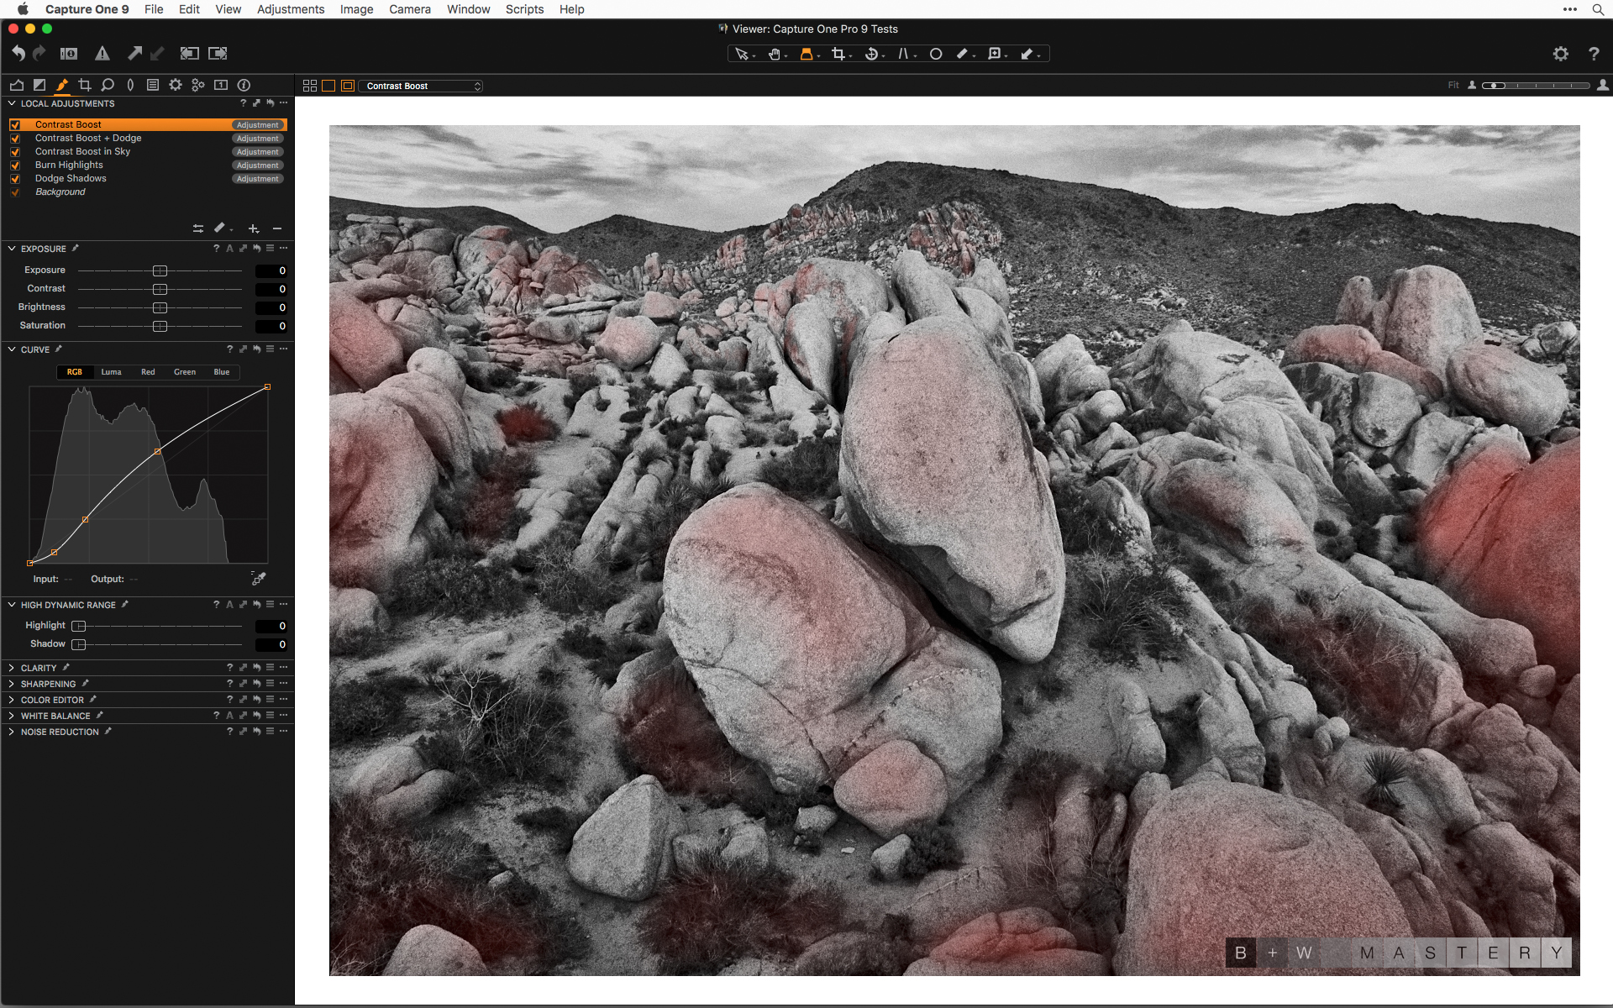Open the Batch tool tab double-gears icon

point(198,85)
